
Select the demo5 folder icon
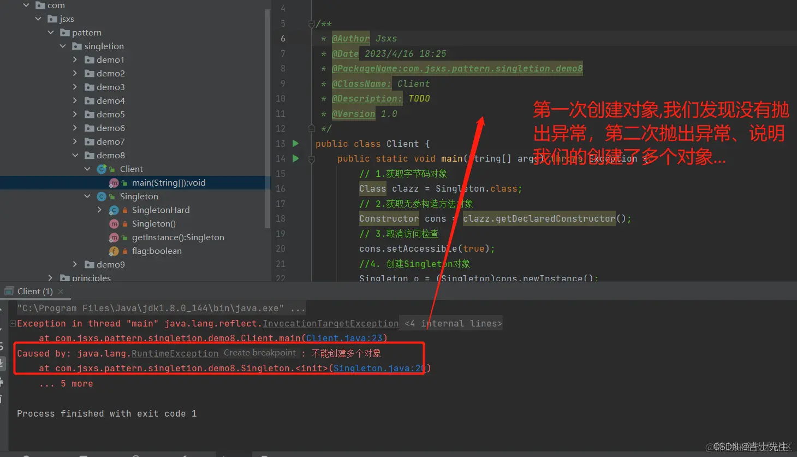coord(90,114)
